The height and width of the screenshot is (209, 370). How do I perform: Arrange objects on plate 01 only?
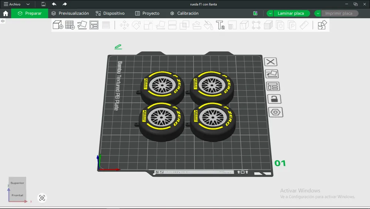273,86
